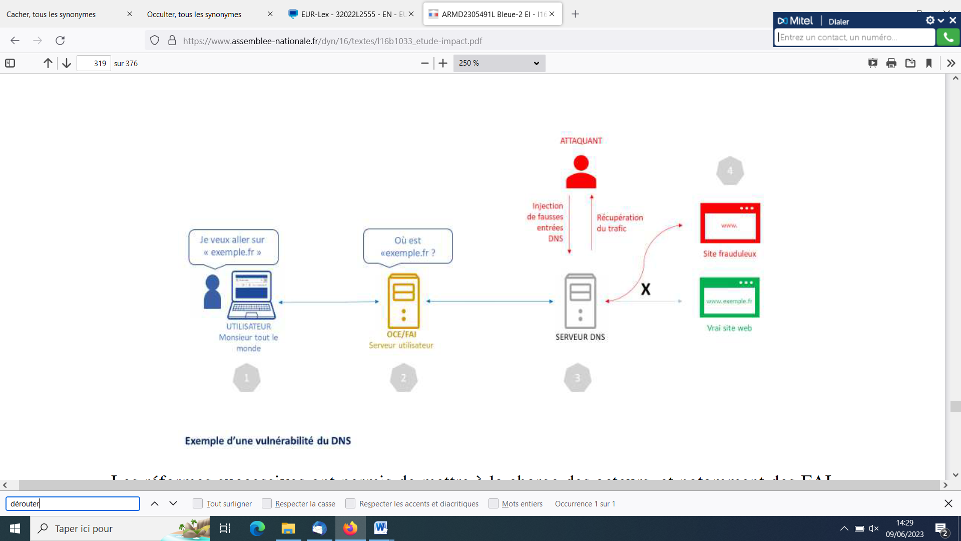Zoom out with the minus icon
Viewport: 961px width, 541px height.
[425, 63]
